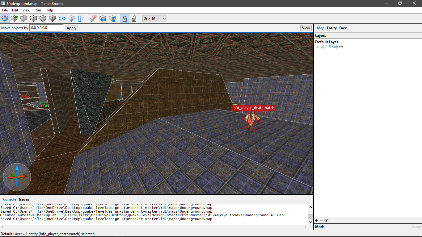Click the Apply button
Viewport: 422px width, 237px height.
tap(71, 28)
